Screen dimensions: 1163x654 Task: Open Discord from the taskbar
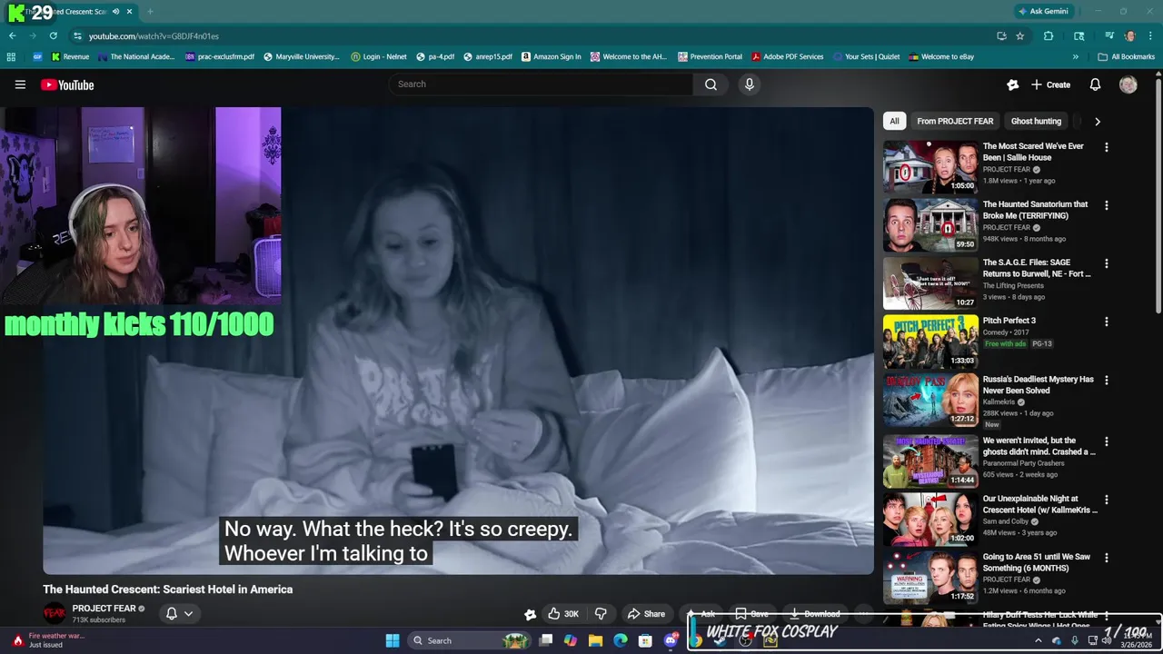[x=671, y=640]
